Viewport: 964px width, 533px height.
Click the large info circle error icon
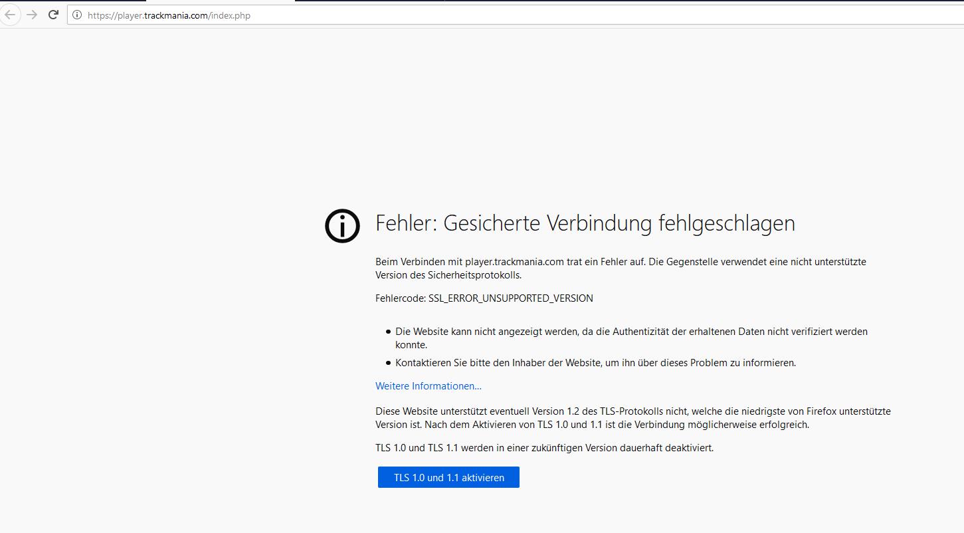(x=342, y=225)
